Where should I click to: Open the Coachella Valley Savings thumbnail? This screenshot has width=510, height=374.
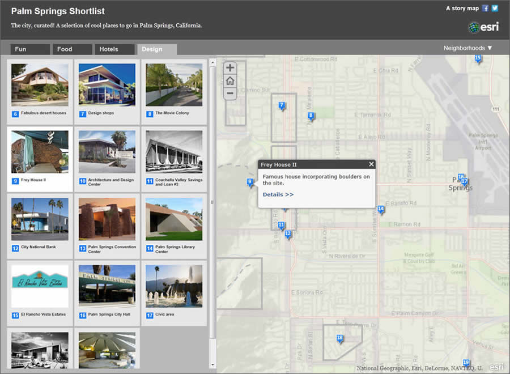tap(174, 152)
